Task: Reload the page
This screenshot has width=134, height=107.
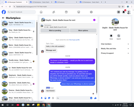Action: (10, 6)
